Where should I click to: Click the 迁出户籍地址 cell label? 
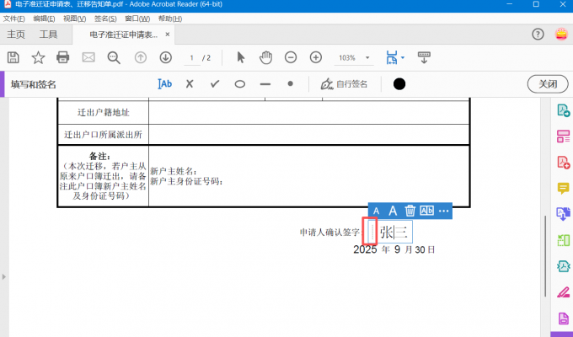[x=104, y=112]
